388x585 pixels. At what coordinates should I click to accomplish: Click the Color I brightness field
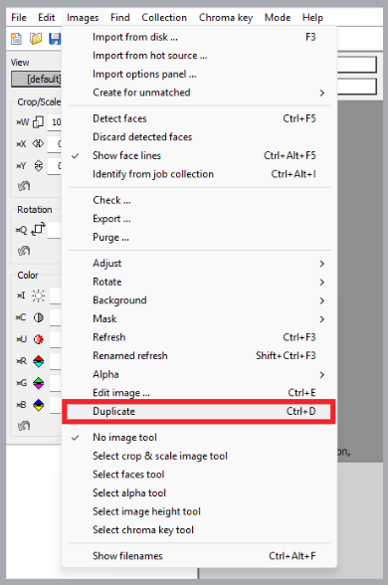point(56,295)
